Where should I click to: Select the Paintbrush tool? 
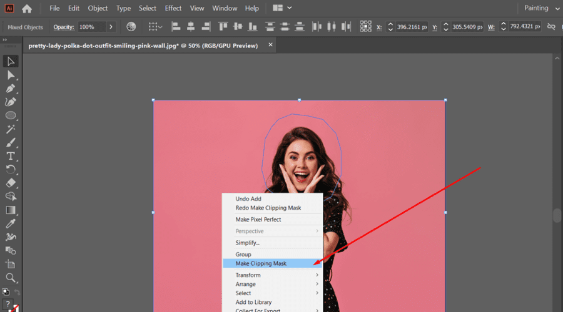click(11, 142)
